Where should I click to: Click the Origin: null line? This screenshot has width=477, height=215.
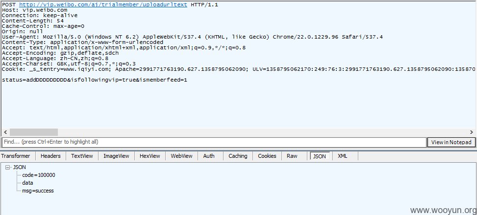click(x=23, y=32)
